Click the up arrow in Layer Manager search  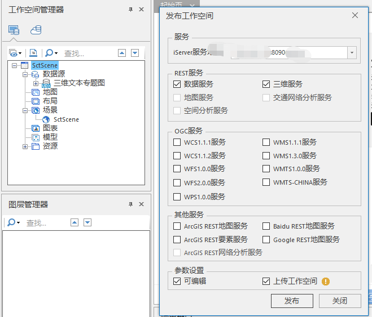click(x=75, y=222)
